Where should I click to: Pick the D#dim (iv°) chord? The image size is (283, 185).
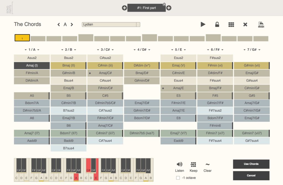tap(142, 66)
